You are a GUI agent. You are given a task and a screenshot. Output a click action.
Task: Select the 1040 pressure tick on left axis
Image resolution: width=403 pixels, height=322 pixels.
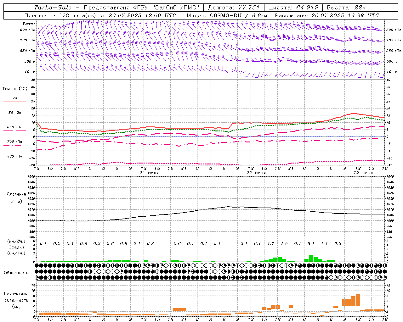[31, 177]
